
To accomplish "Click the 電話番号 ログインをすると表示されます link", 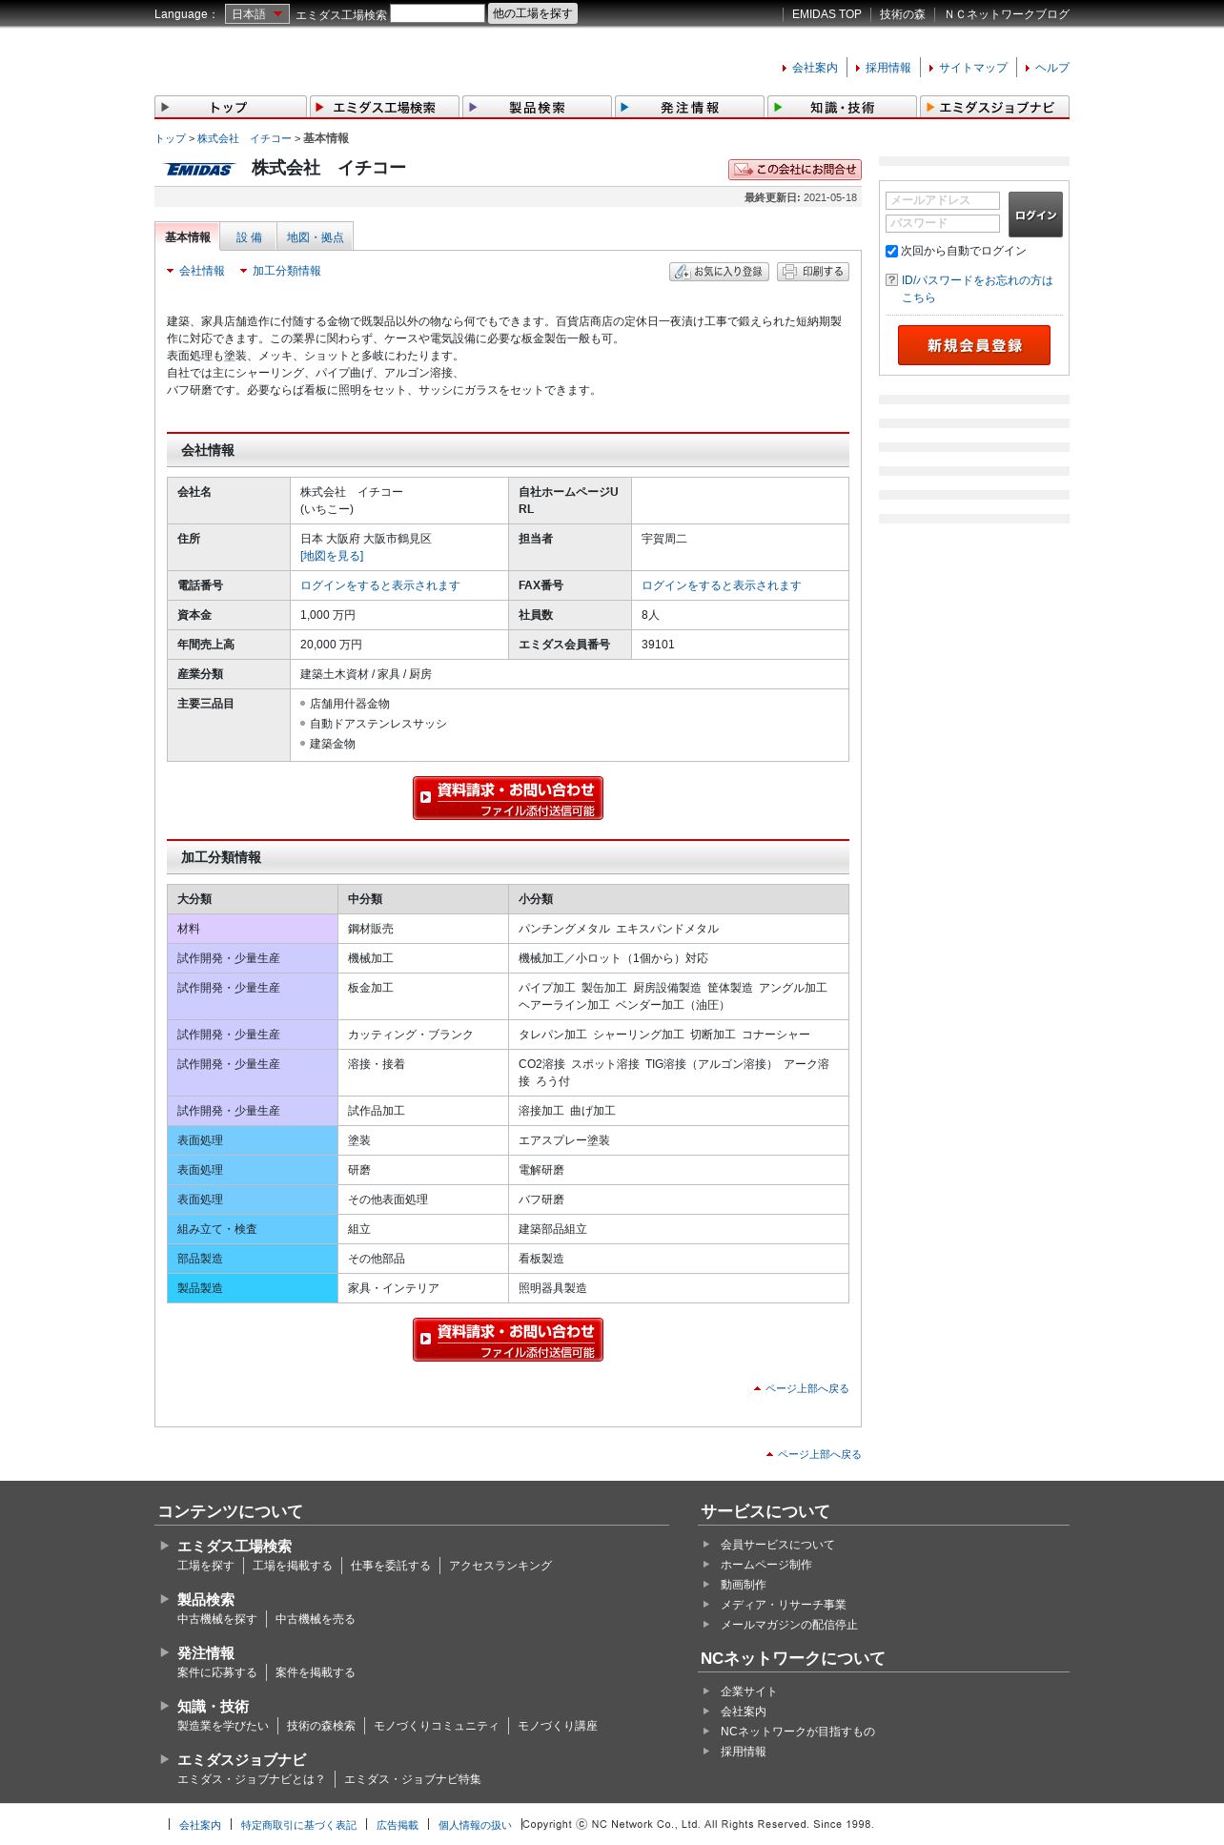I will [380, 585].
